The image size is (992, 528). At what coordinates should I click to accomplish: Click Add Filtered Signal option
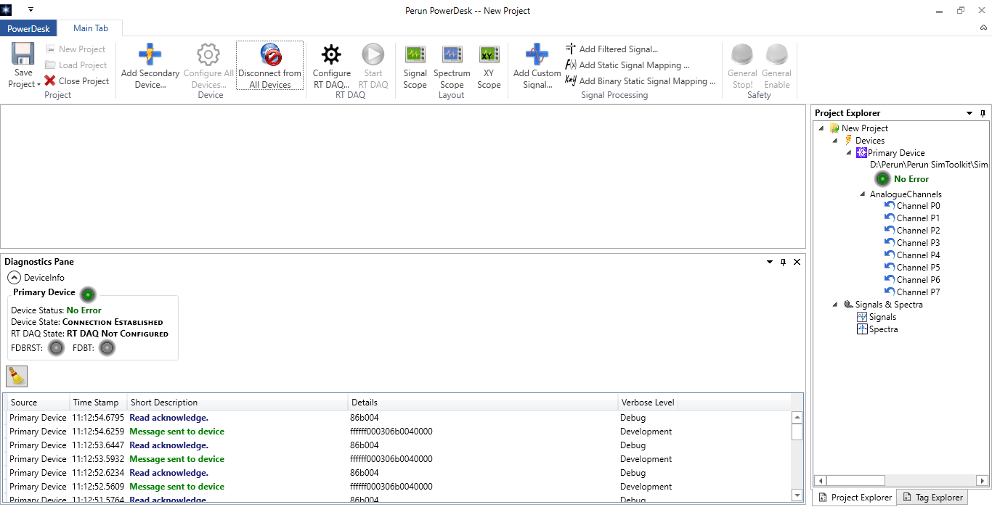pyautogui.click(x=618, y=49)
